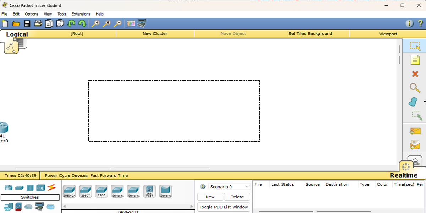The image size is (426, 213).
Task: Reset zoom with the R magnifier
Action: tap(106, 24)
